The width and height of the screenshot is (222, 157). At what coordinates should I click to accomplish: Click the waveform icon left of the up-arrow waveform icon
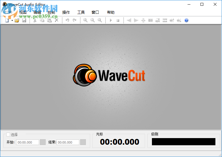[165, 20]
